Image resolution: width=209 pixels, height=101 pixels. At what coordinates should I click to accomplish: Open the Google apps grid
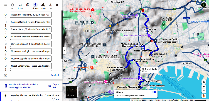[x=196, y=5]
